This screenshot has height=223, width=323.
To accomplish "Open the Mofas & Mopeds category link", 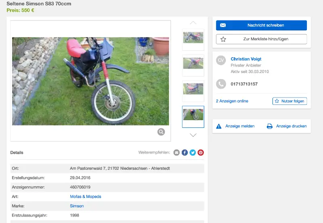I will click(x=86, y=196).
